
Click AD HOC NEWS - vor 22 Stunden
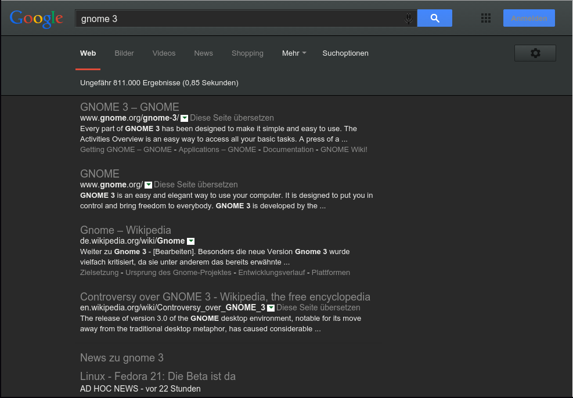140,389
